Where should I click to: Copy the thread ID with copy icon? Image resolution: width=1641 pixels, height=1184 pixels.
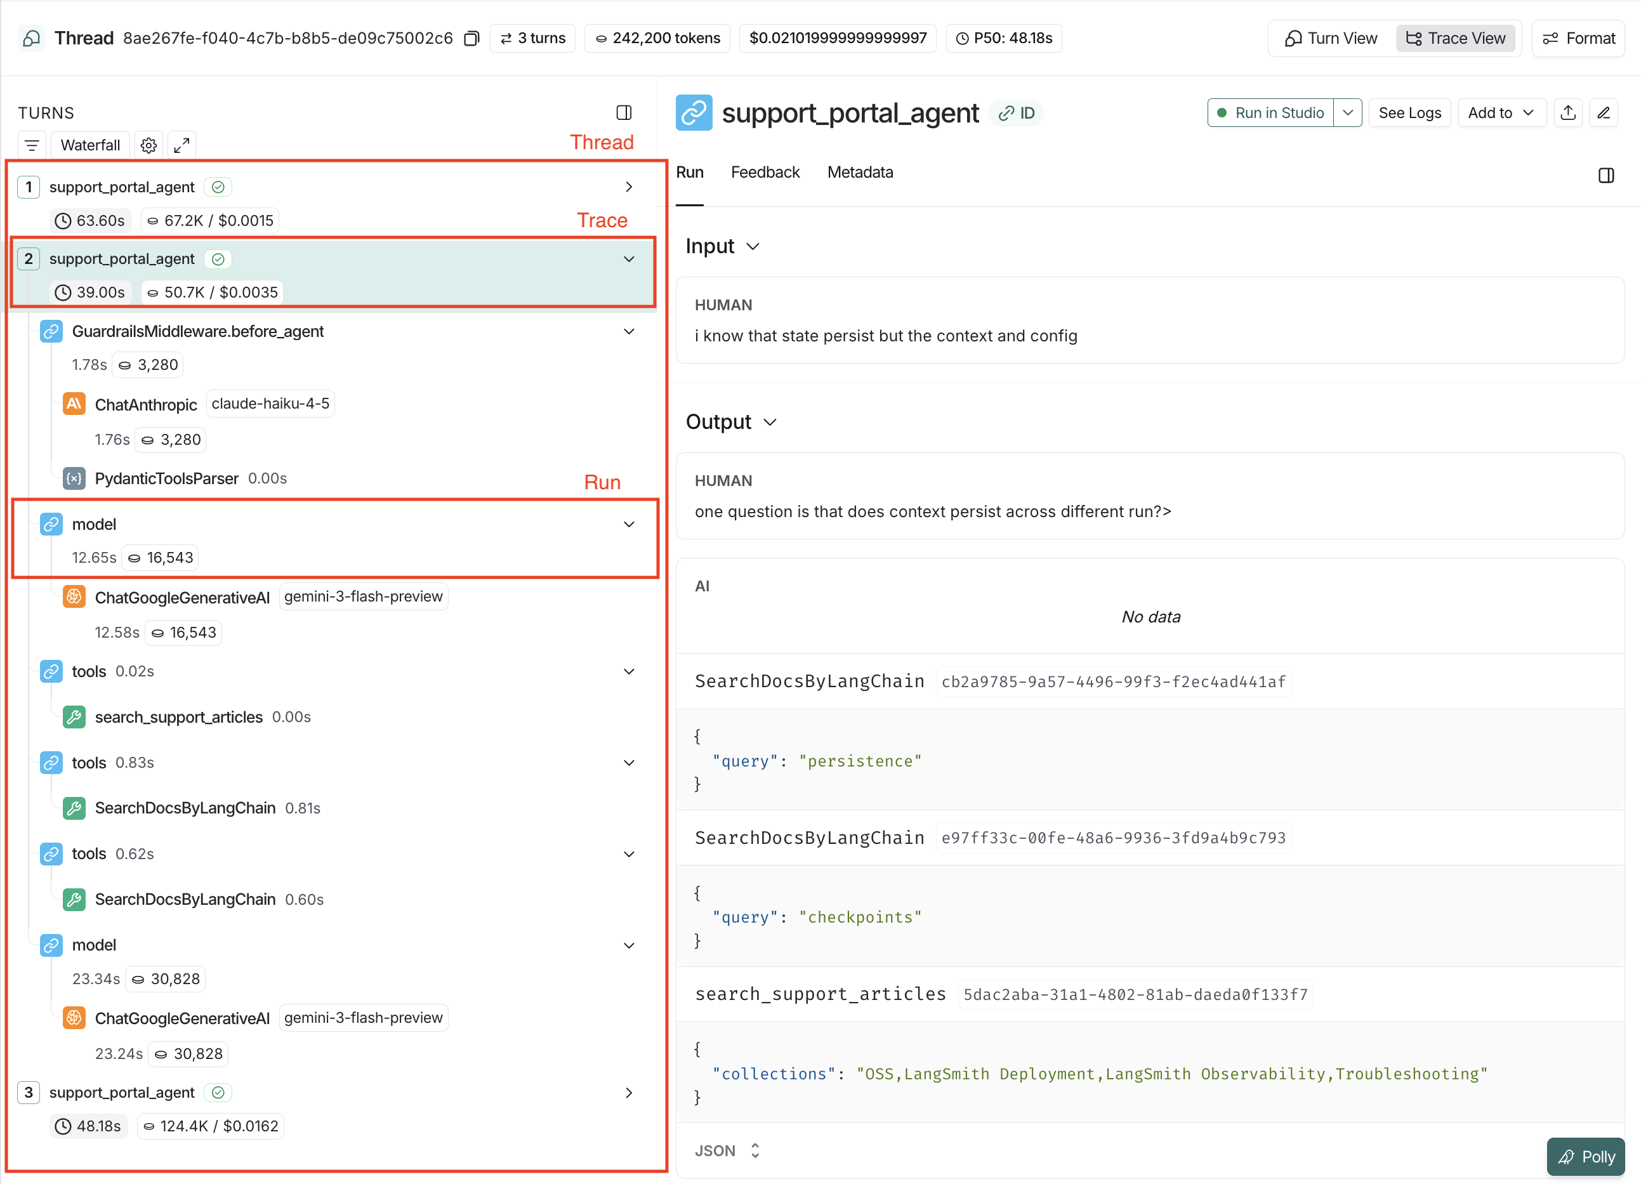point(471,38)
